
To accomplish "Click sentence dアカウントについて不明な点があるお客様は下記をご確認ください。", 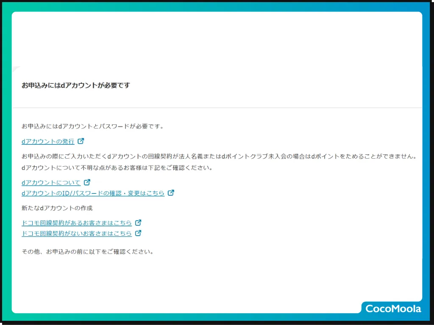I will coord(117,168).
